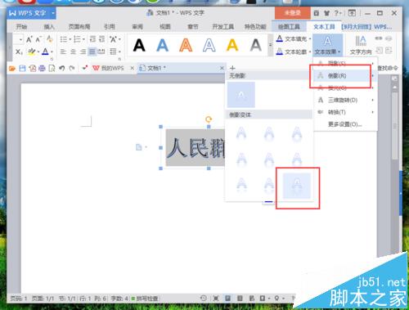Choose the white outlined WordArt style A

[x=209, y=45]
